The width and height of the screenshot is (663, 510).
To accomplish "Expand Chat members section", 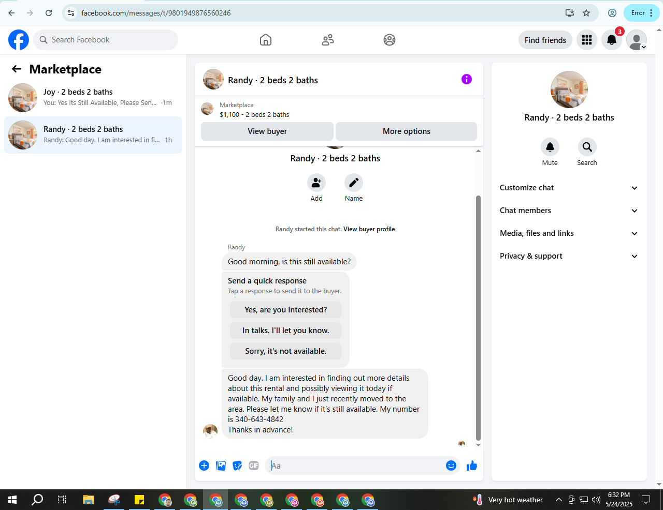I will point(569,211).
